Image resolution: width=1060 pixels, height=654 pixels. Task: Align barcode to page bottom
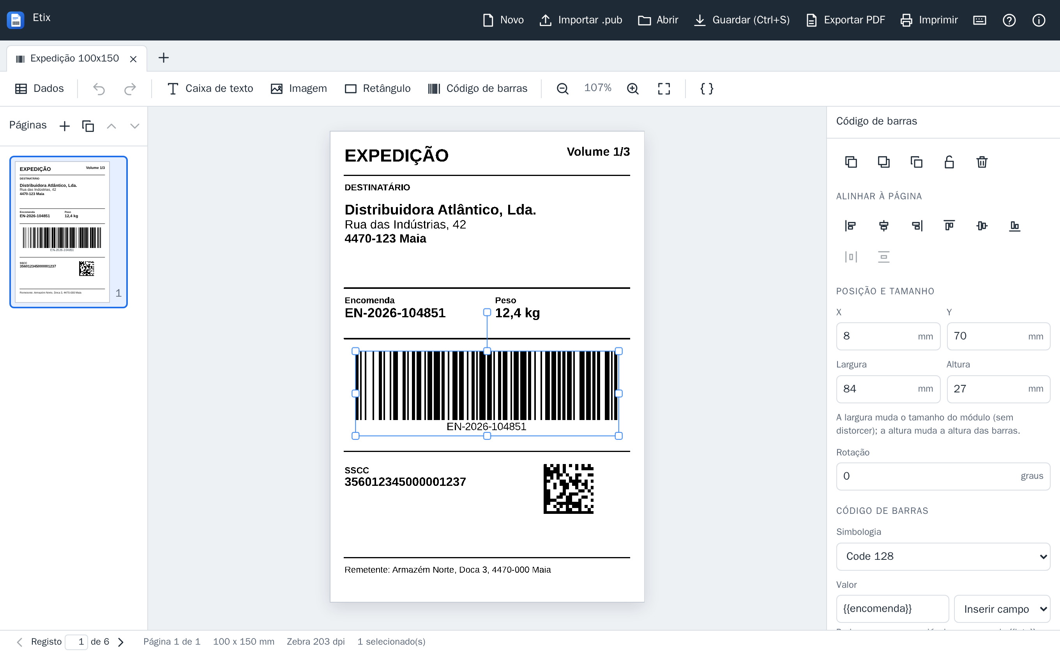(1014, 226)
